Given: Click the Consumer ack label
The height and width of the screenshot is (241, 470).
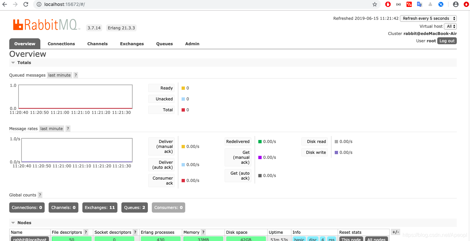Looking at the screenshot, I should pyautogui.click(x=161, y=181).
